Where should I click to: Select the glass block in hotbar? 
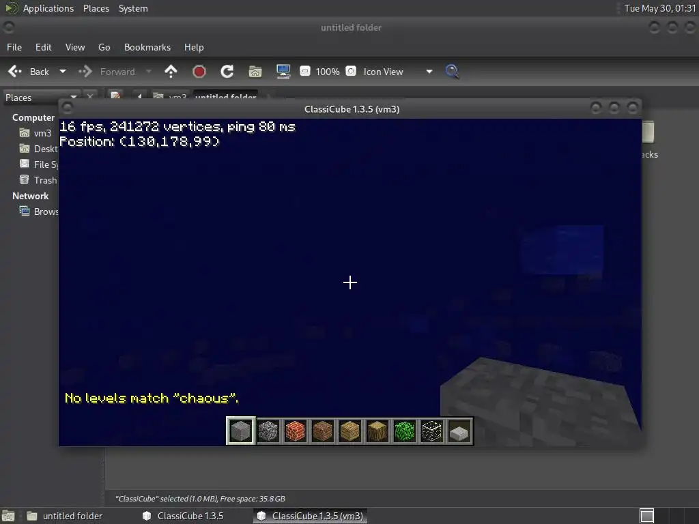point(431,431)
